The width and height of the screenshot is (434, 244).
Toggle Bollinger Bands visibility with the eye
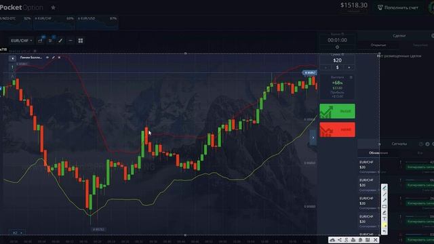pos(47,58)
